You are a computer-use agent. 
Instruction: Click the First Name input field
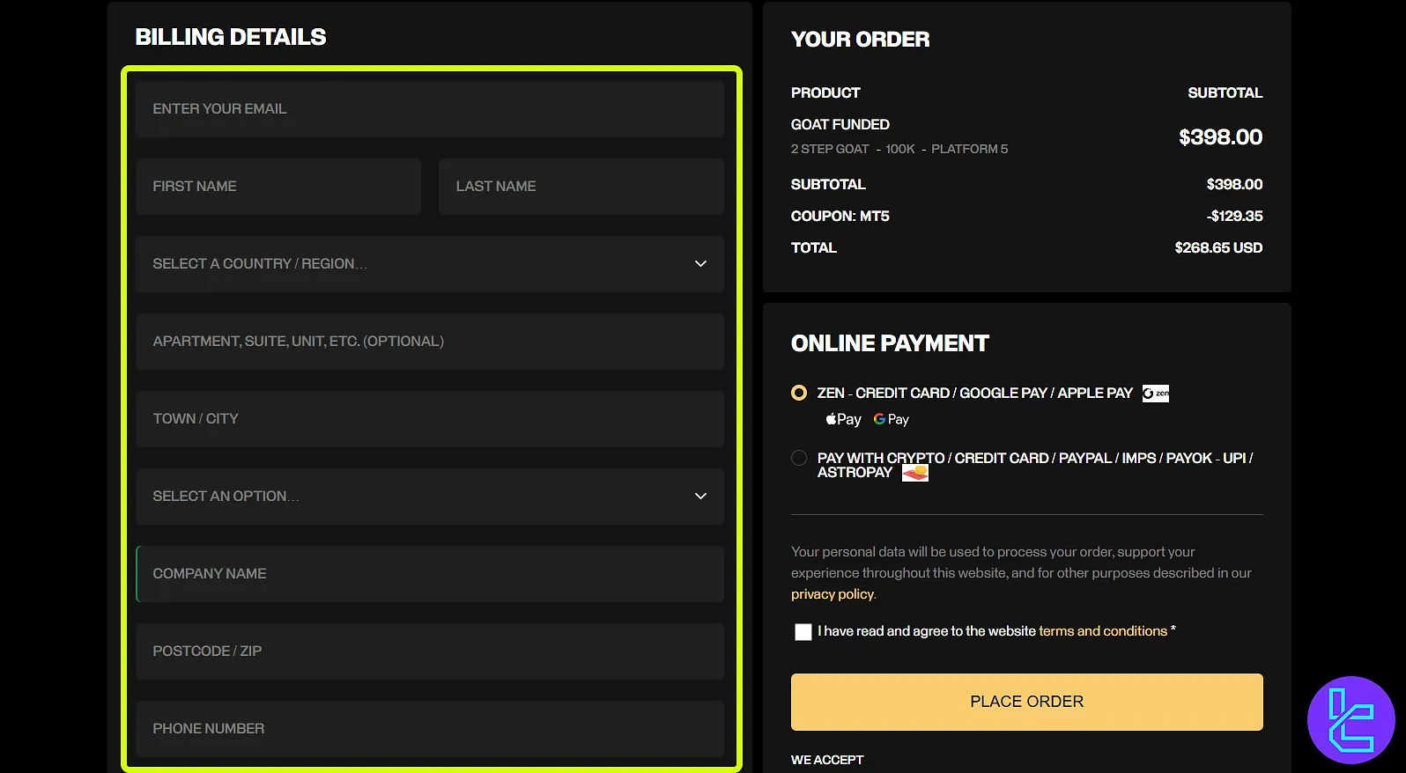tap(277, 187)
